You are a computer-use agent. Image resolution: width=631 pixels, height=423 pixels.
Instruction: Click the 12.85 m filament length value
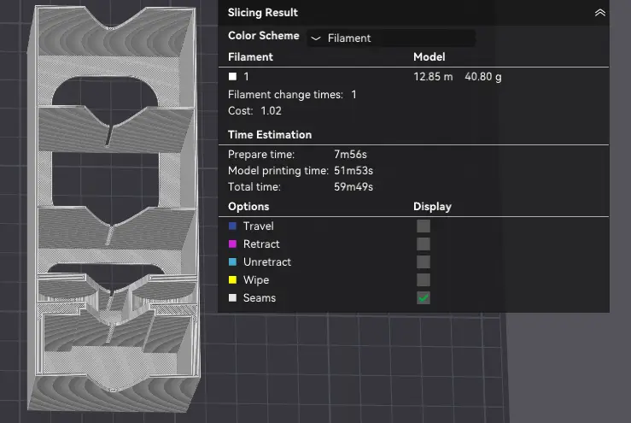433,77
